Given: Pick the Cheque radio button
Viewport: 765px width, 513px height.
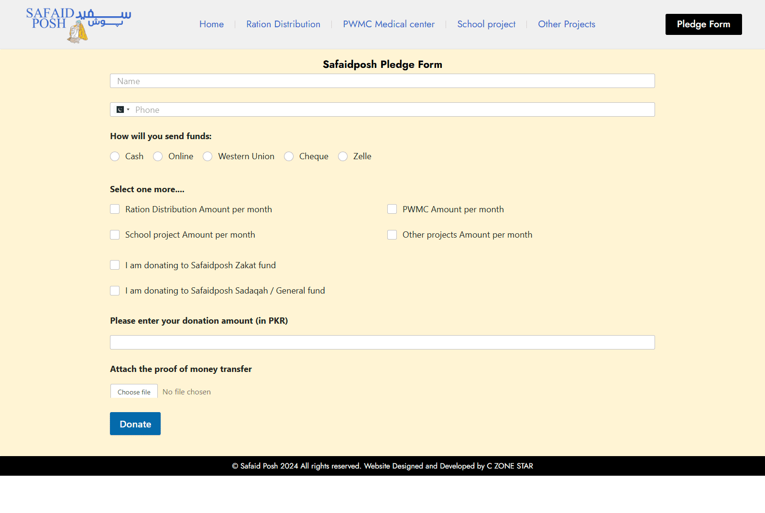Looking at the screenshot, I should [289, 157].
